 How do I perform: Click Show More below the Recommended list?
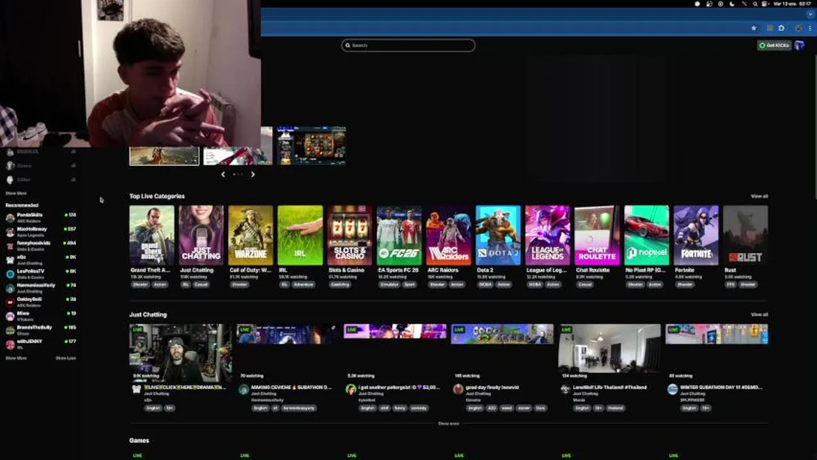(16, 358)
